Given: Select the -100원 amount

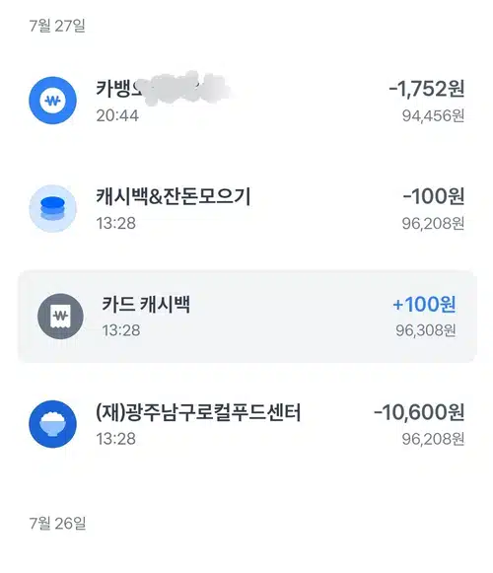Looking at the screenshot, I should (434, 196).
